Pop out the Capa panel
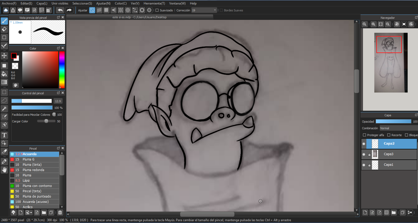The height and width of the screenshot is (223, 418). [416, 115]
